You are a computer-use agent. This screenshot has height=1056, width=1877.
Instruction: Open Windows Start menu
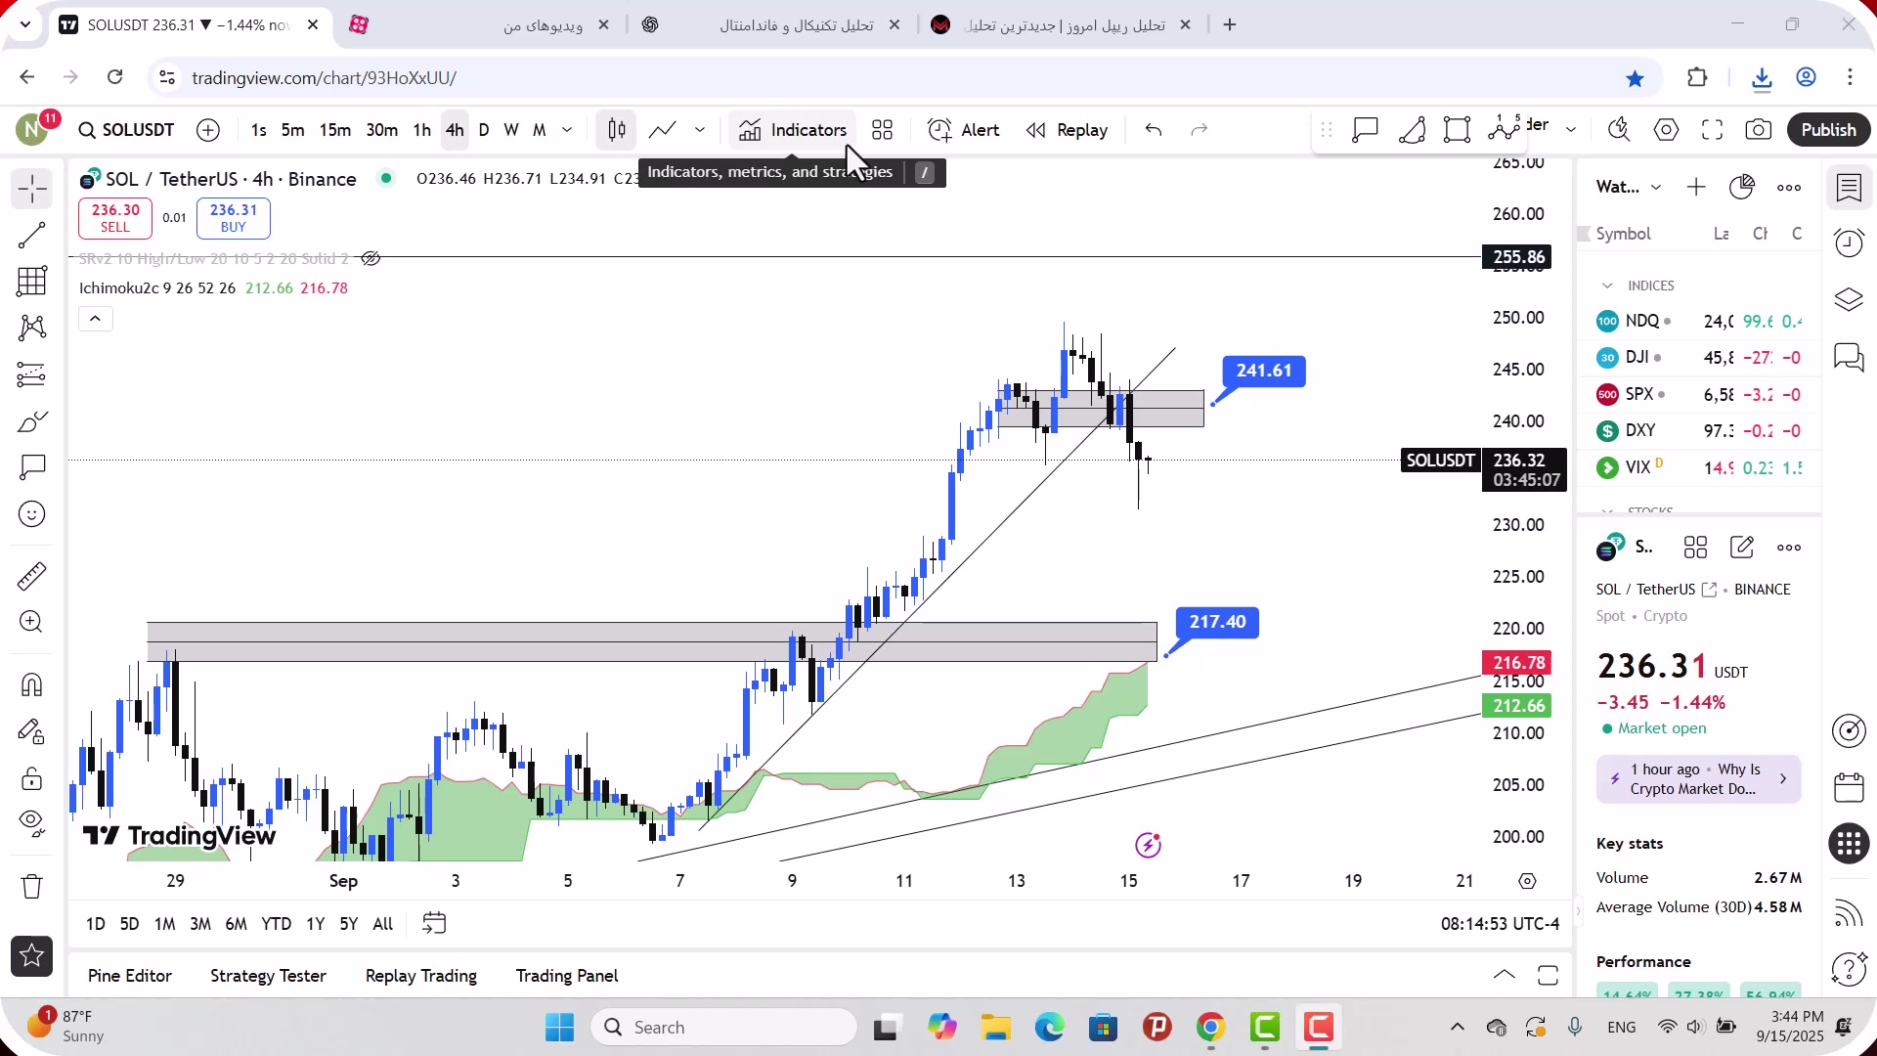click(559, 1028)
